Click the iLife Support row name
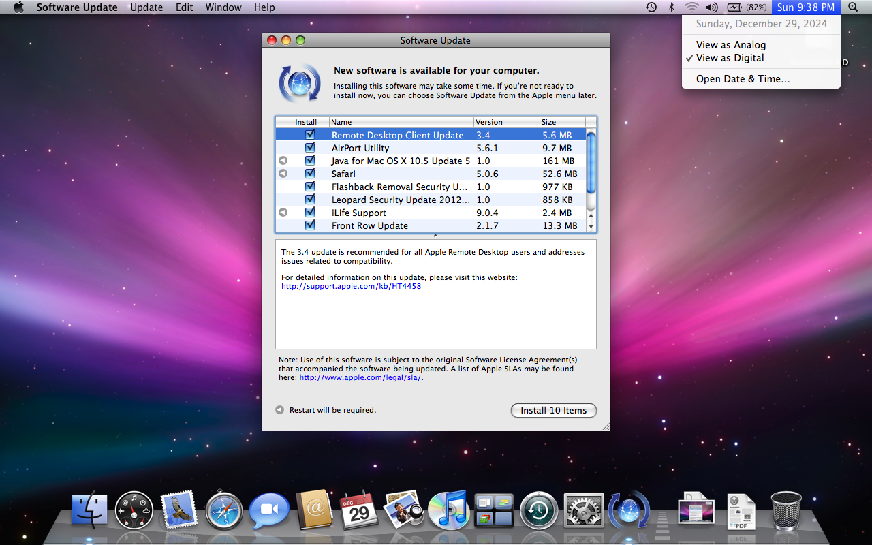This screenshot has width=872, height=545. 359,213
